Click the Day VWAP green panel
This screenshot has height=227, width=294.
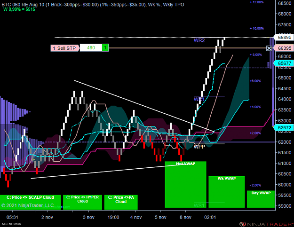point(261,199)
